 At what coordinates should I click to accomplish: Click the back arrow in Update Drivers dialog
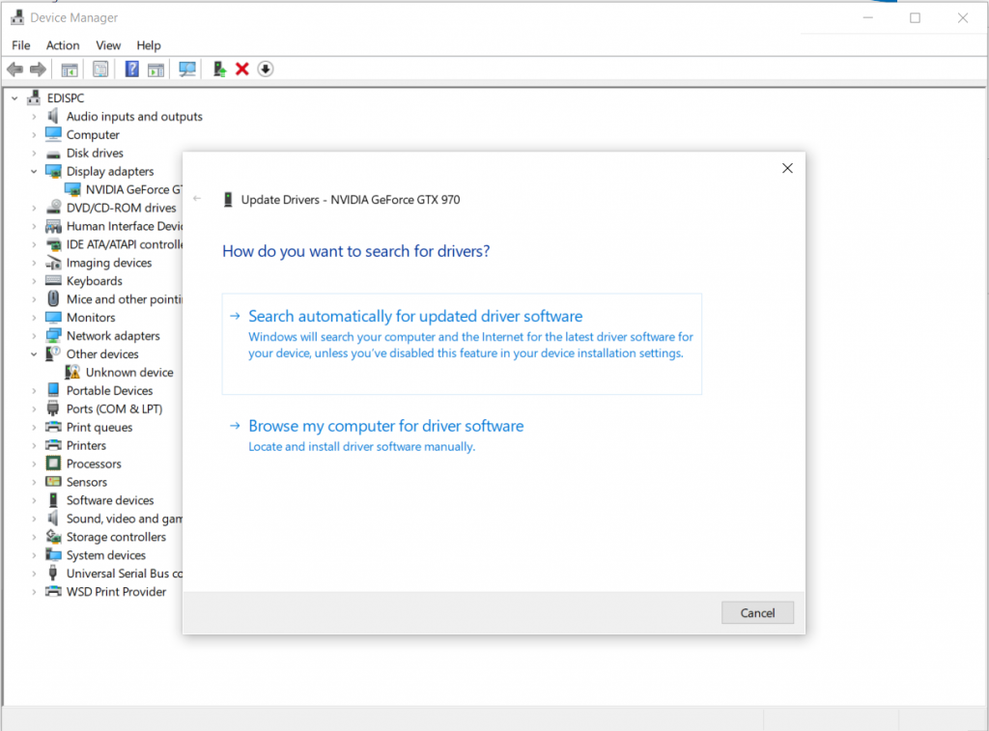point(197,199)
